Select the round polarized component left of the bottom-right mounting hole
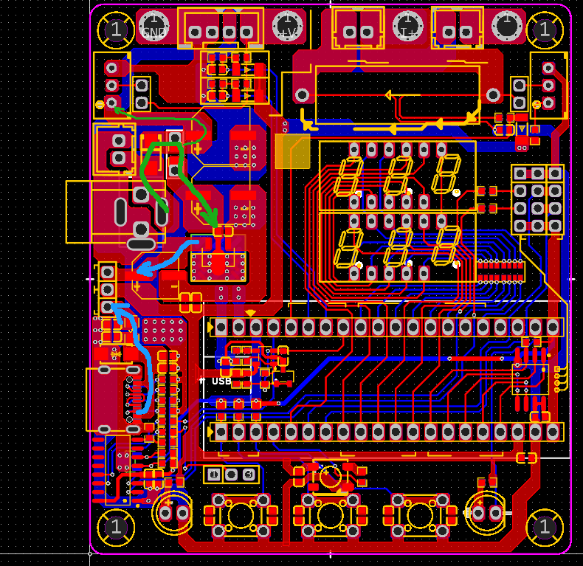 [x=486, y=513]
